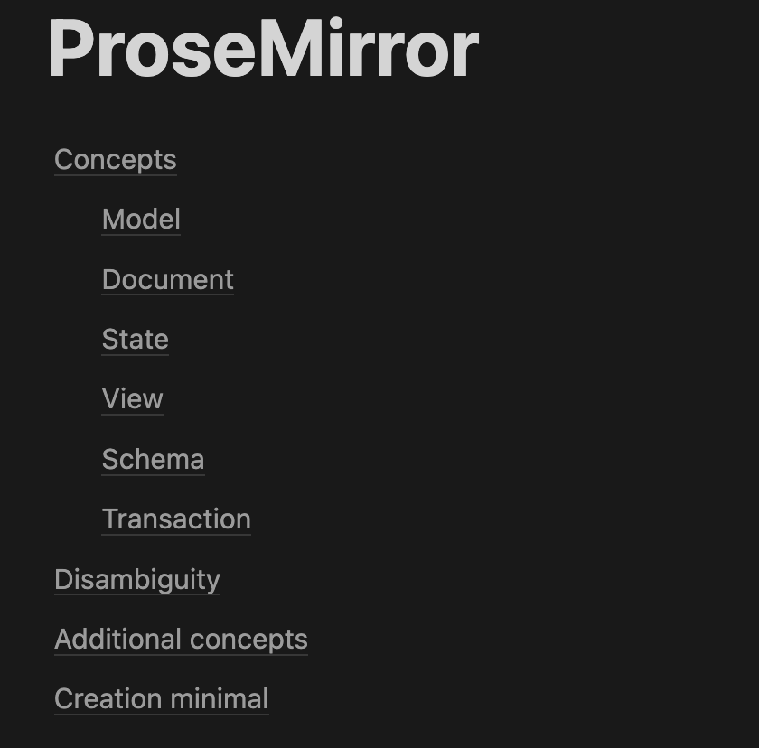The height and width of the screenshot is (748, 759).
Task: Pick the View sub-item under Concepts
Action: click(x=132, y=399)
